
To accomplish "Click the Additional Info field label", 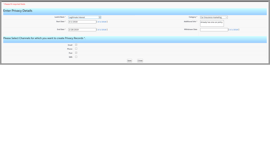I will click(x=190, y=22).
